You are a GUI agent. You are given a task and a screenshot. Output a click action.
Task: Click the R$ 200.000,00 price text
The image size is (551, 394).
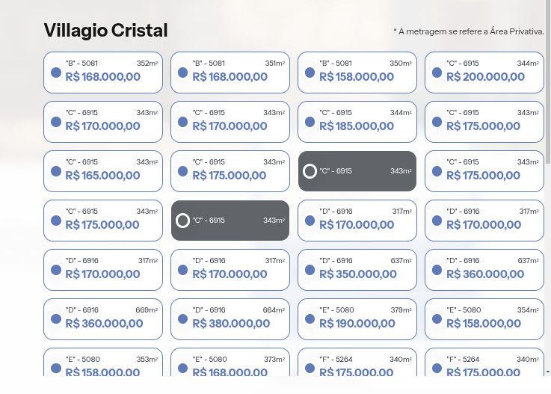tap(485, 77)
